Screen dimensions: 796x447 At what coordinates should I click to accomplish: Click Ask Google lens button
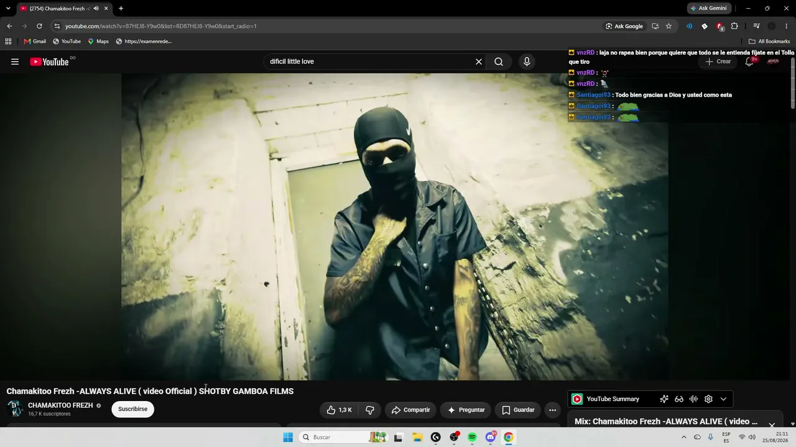coord(624,26)
